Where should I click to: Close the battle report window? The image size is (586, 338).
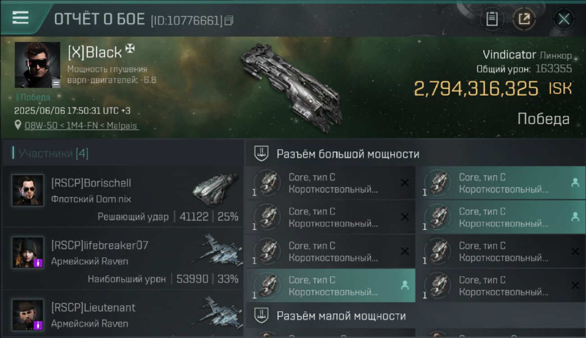[564, 19]
